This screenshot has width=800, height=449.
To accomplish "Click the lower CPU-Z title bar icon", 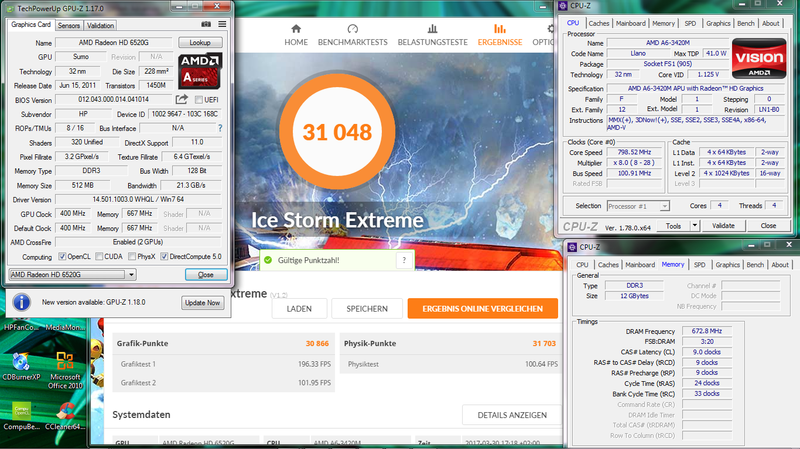I will click(x=573, y=247).
